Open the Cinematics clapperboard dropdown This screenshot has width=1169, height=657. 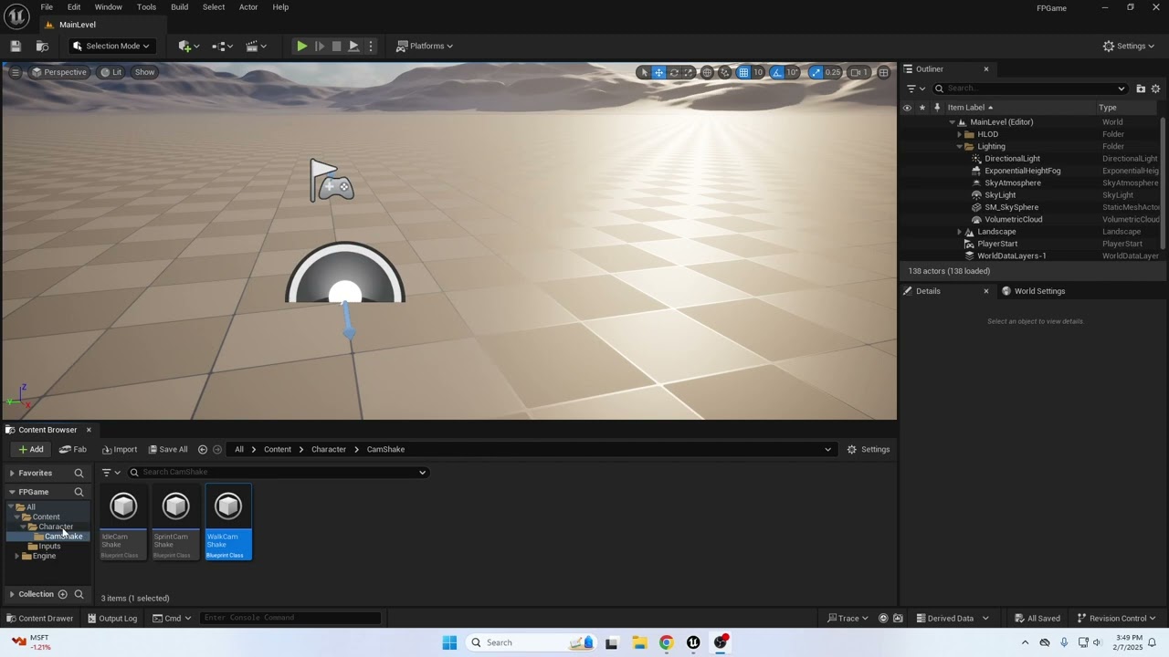coord(256,46)
